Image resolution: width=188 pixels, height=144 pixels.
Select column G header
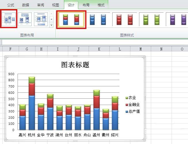(x=27, y=49)
